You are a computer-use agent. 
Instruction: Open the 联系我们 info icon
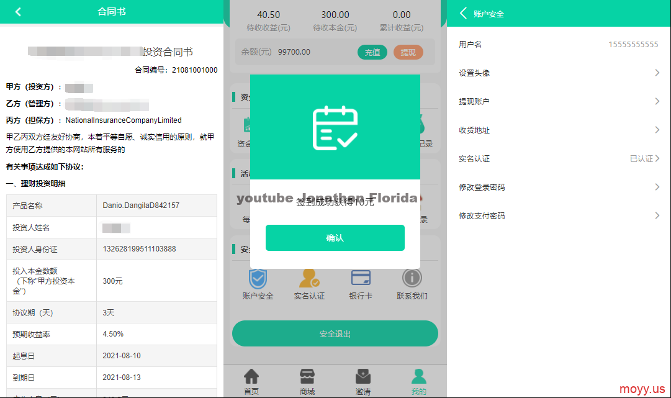(412, 278)
